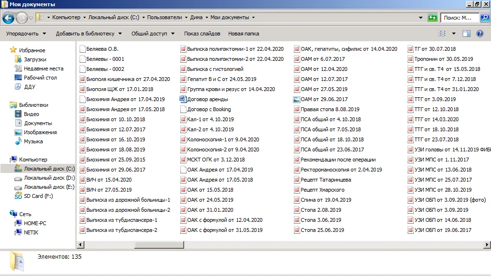The image size is (491, 276).
Task: Expand dropdown arrow after Мои документы breadcrumb
Action: tap(253, 18)
